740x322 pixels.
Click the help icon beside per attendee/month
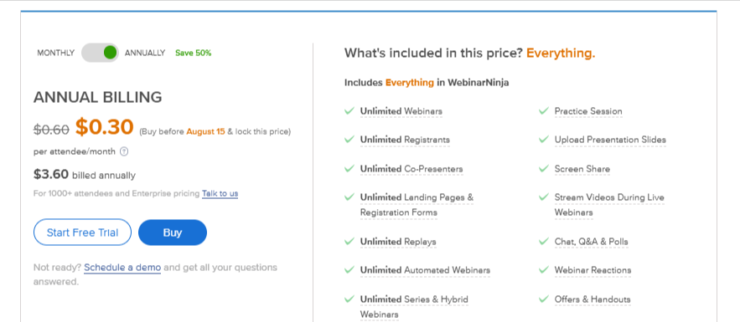pos(124,151)
